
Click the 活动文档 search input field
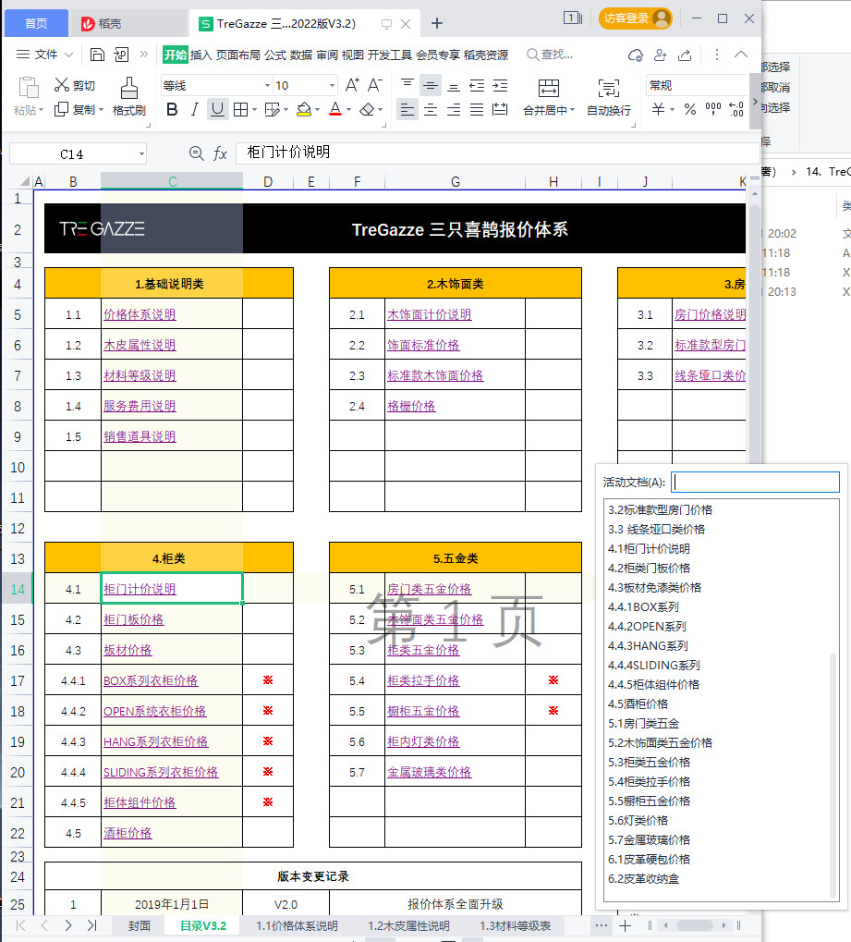pyautogui.click(x=755, y=482)
